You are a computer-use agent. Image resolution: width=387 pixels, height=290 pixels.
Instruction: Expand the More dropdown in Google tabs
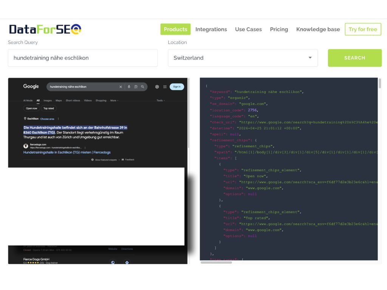tap(114, 100)
